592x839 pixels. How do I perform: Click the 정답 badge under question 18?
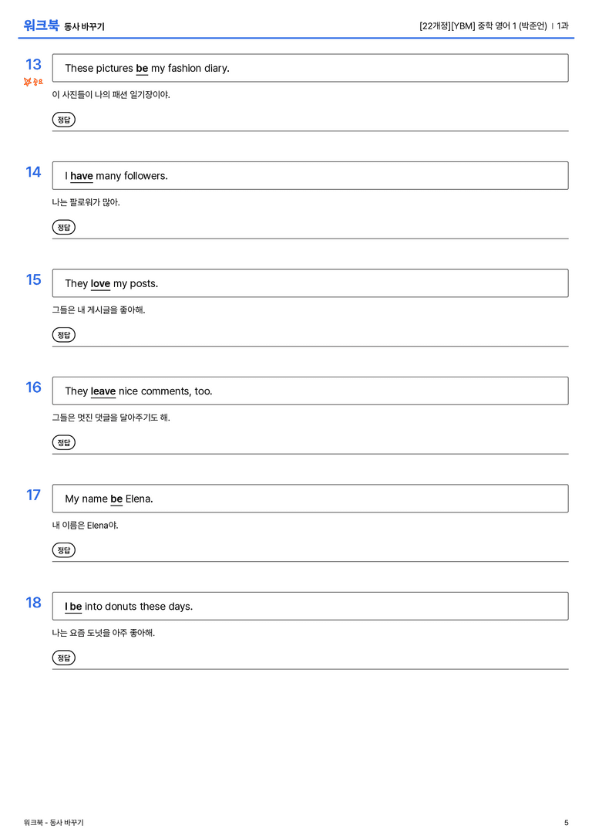(63, 657)
